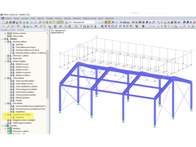The image size is (196, 147).
Task: Close the Navigátor projektu panel
Action: [x=48, y=30]
